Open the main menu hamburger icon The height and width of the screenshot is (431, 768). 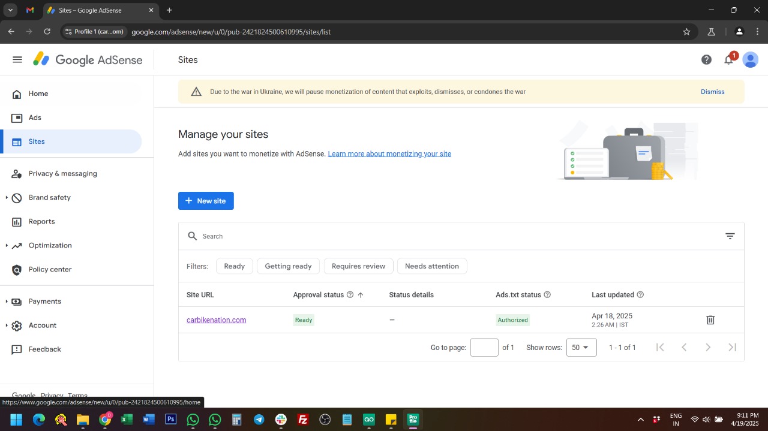click(17, 60)
